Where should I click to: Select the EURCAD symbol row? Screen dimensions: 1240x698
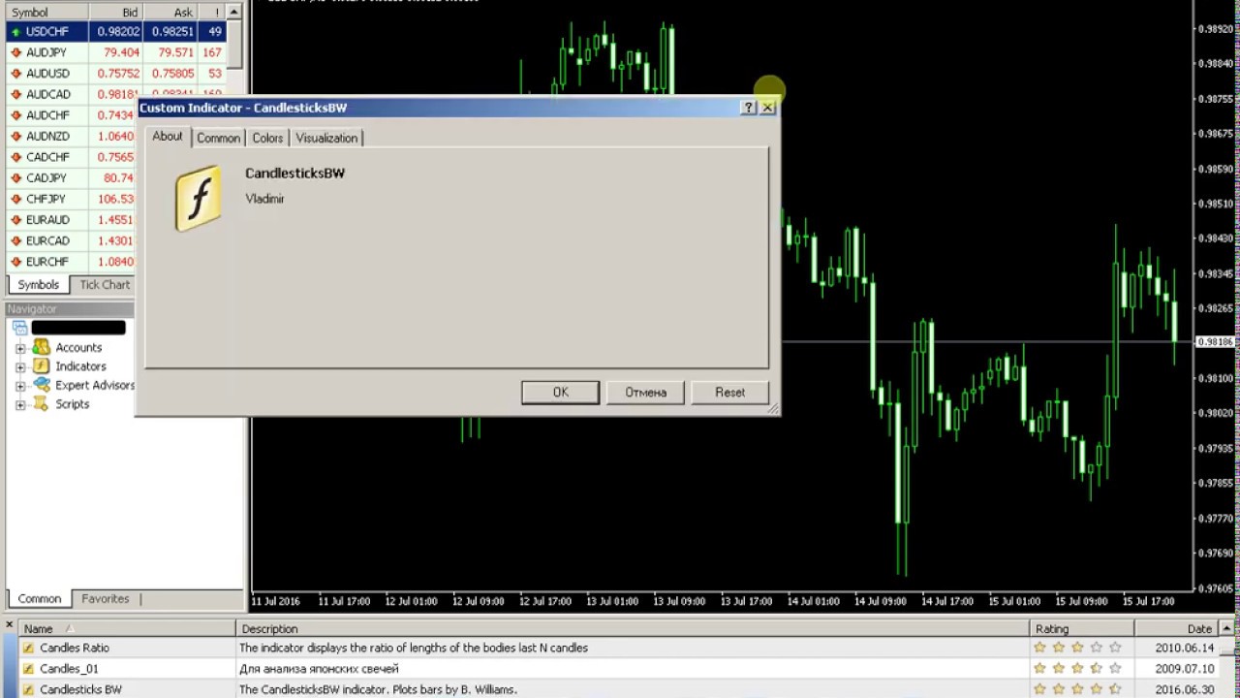tap(72, 240)
